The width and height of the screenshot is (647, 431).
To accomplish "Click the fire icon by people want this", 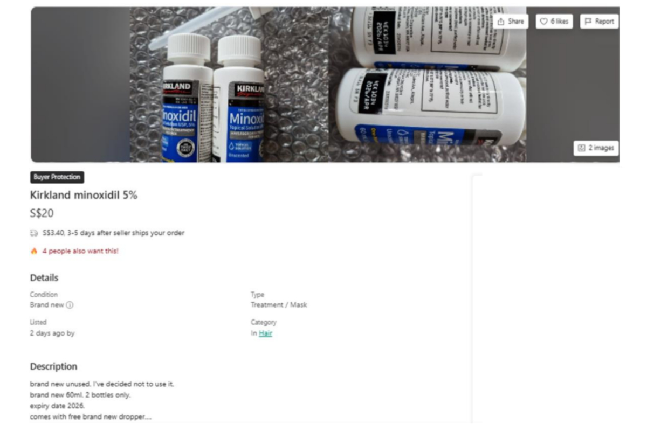I will [x=34, y=251].
